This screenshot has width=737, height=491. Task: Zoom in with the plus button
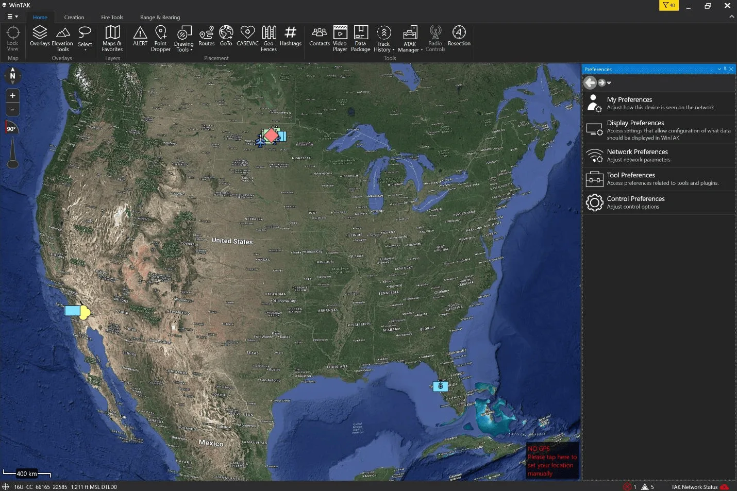pyautogui.click(x=13, y=95)
